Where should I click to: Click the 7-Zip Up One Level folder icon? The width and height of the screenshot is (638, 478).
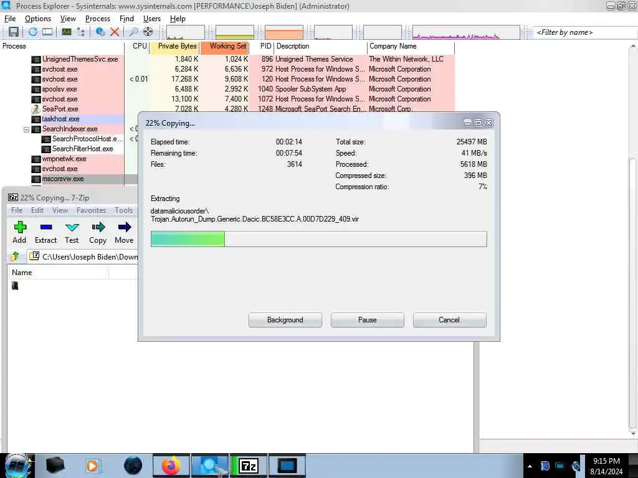(x=15, y=256)
